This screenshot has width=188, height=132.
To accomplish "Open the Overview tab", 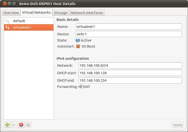I will 11,12.
